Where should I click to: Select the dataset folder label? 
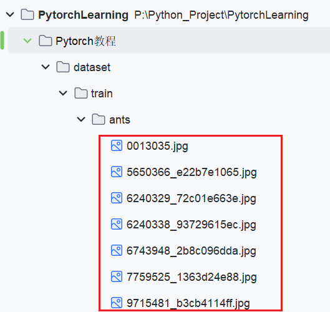(92, 67)
